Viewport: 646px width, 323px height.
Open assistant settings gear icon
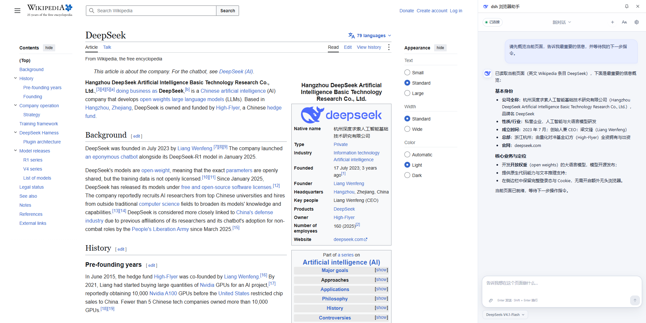[637, 22]
